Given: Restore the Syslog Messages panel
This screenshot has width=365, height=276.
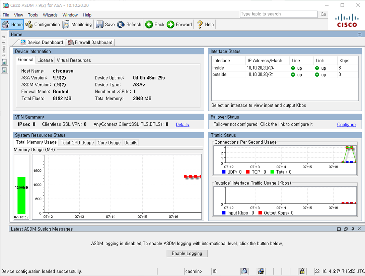Looking at the screenshot, I should click(346, 229).
